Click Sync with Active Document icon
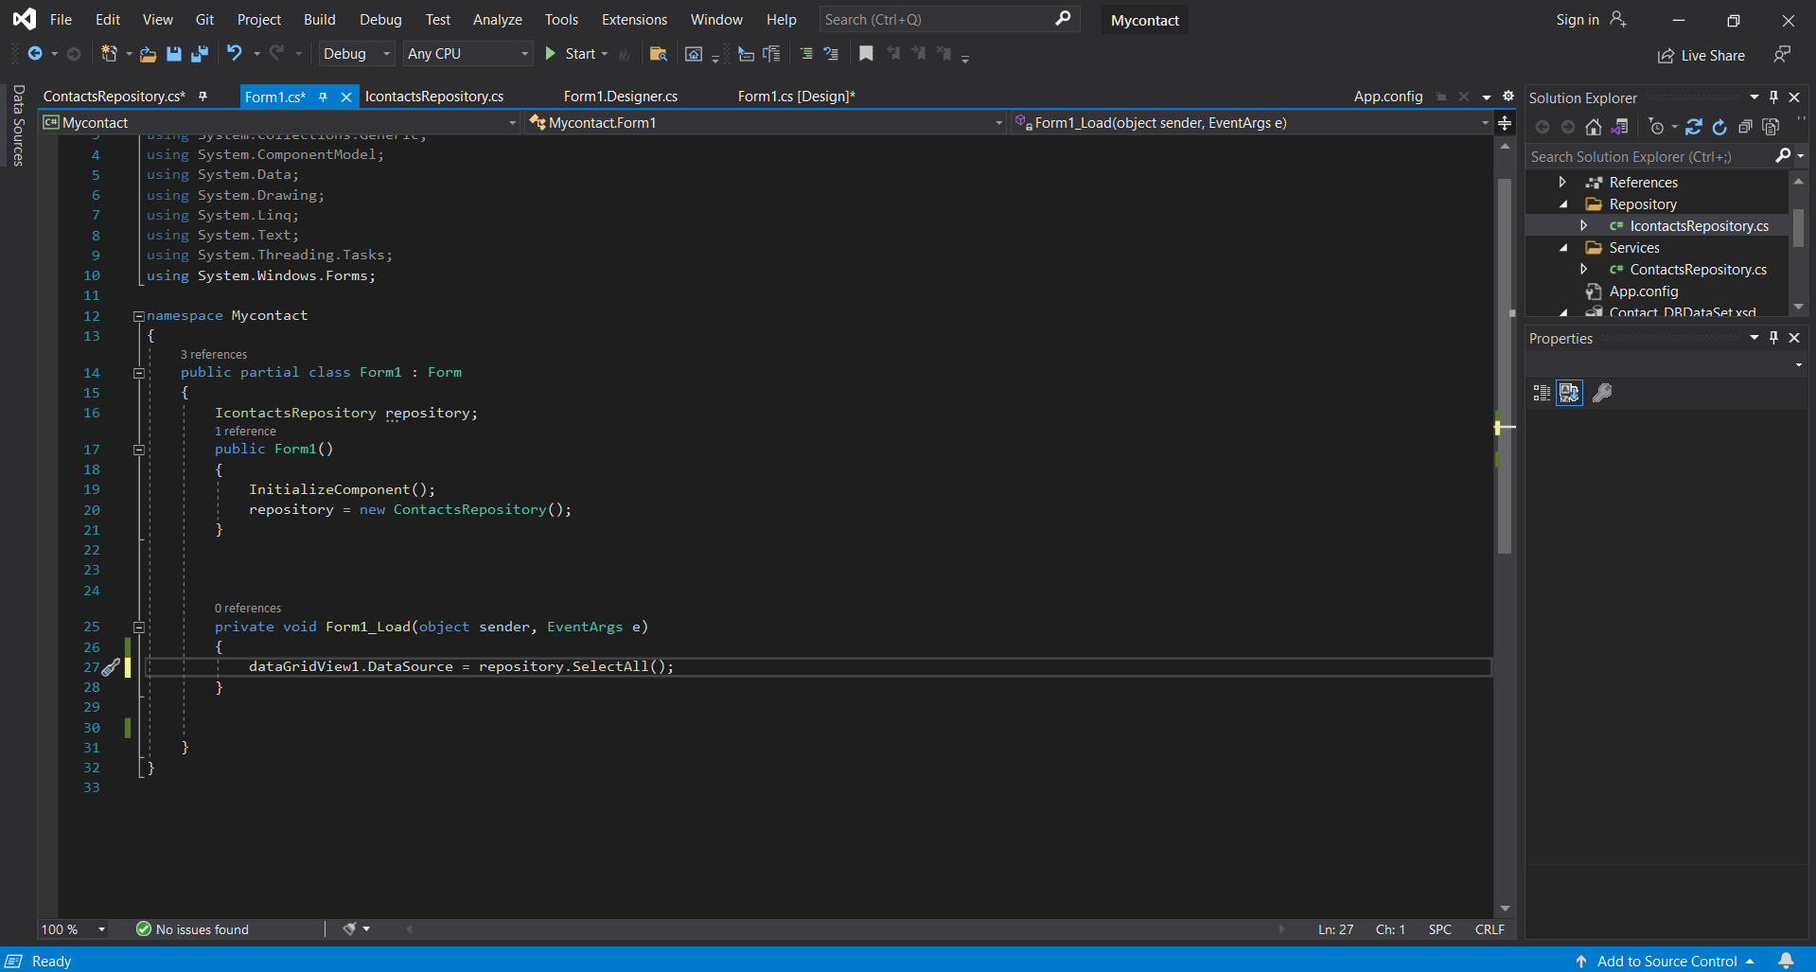This screenshot has width=1816, height=972. click(x=1694, y=127)
